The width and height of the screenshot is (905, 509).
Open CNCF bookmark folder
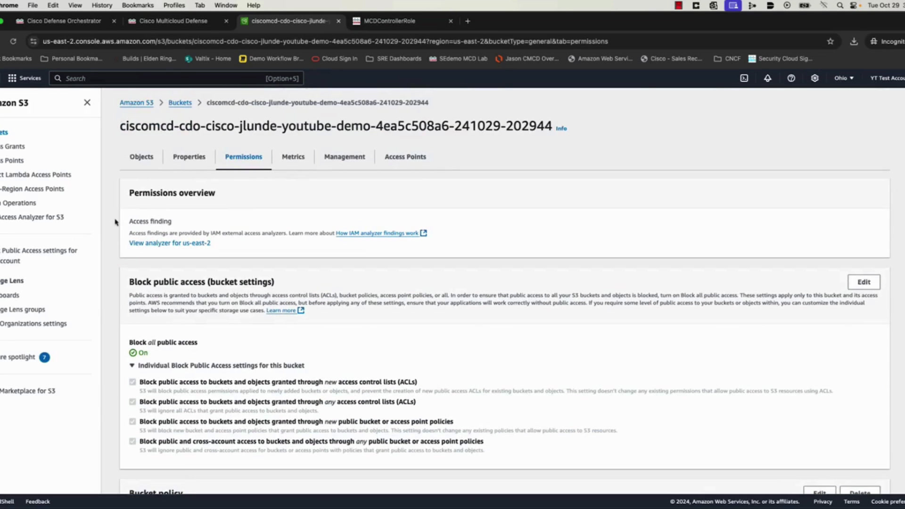(x=727, y=58)
